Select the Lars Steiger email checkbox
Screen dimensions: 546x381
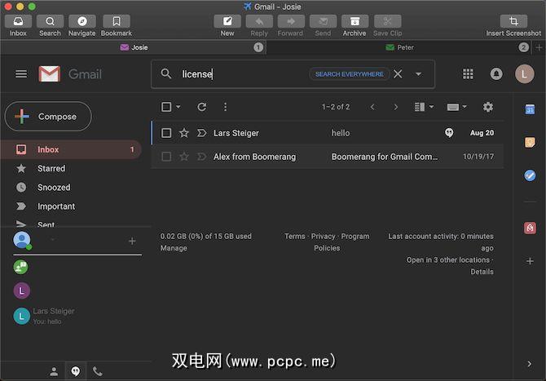(166, 133)
